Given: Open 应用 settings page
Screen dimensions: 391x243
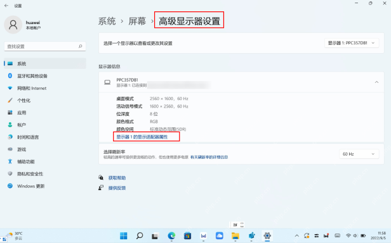Looking at the screenshot, I should click(x=22, y=113).
